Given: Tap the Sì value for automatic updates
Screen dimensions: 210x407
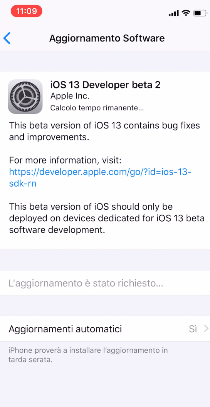Looking at the screenshot, I should coord(193,329).
